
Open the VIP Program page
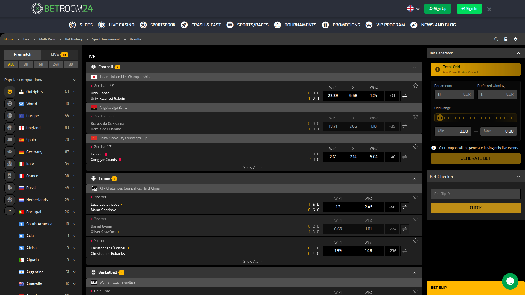369,25
